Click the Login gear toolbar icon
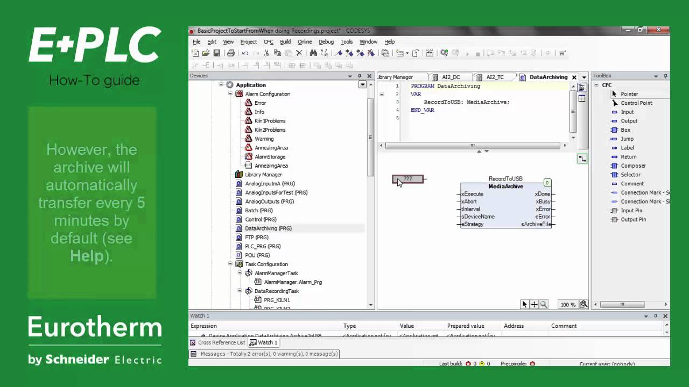This screenshot has width=689, height=387. pyautogui.click(x=444, y=53)
